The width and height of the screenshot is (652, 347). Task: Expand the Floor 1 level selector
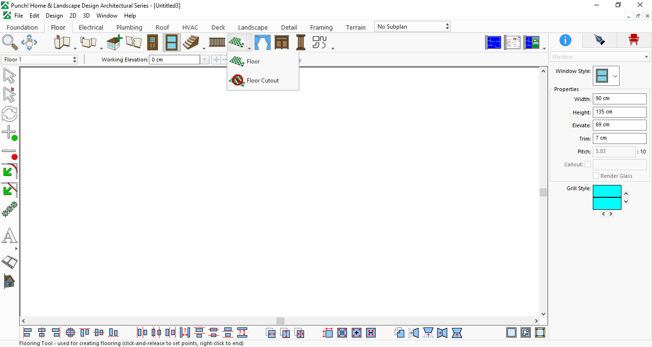click(x=40, y=60)
